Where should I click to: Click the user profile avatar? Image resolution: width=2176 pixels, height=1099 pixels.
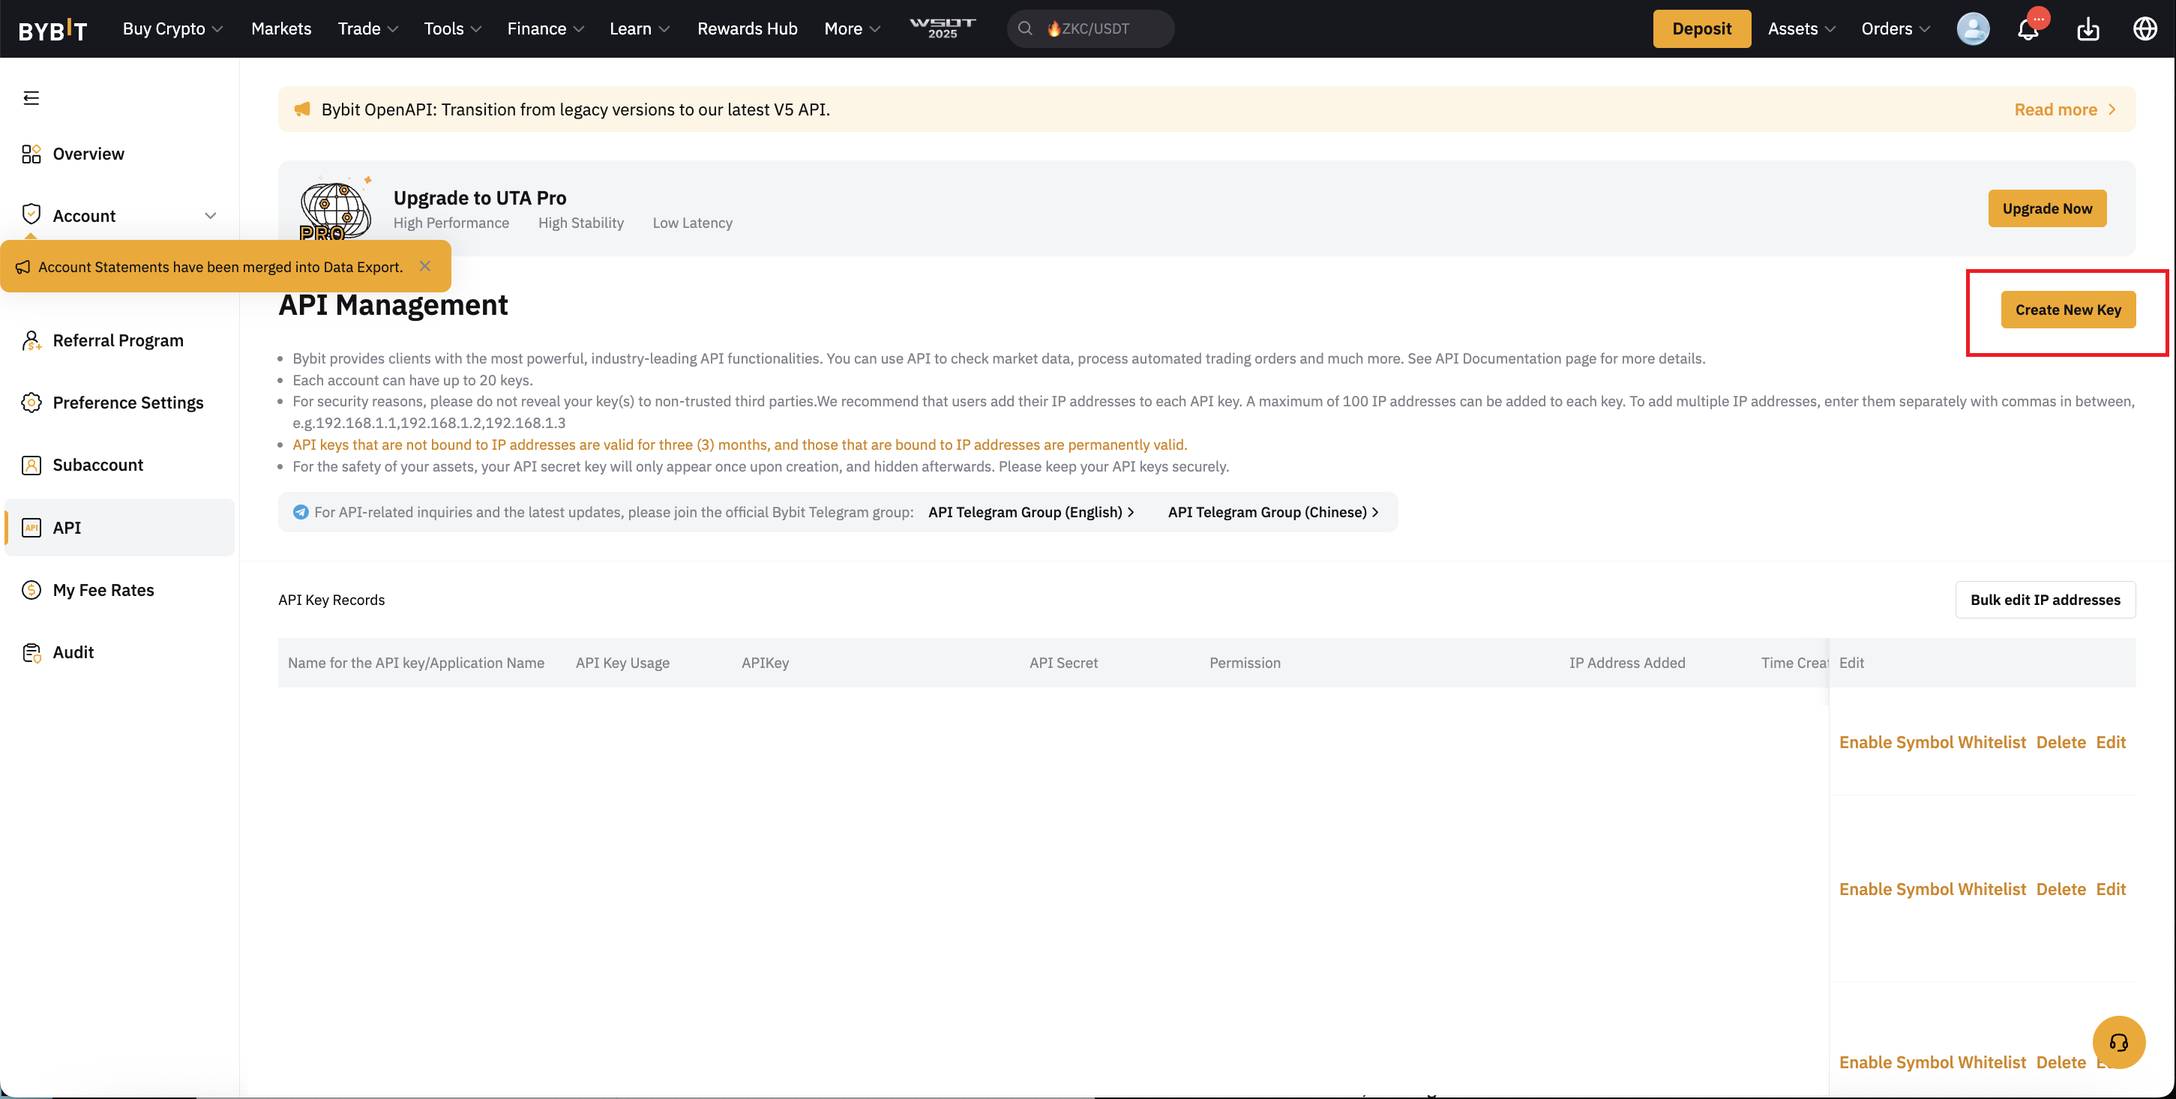pyautogui.click(x=1973, y=28)
